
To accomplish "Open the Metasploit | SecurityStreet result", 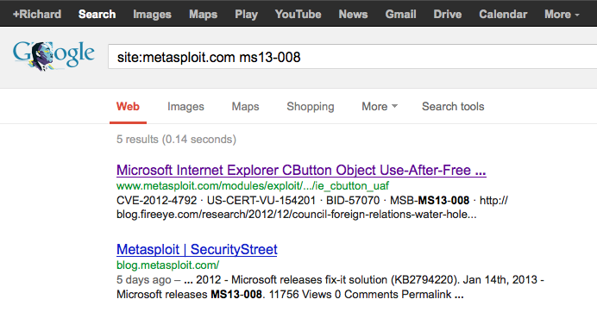I will [197, 250].
